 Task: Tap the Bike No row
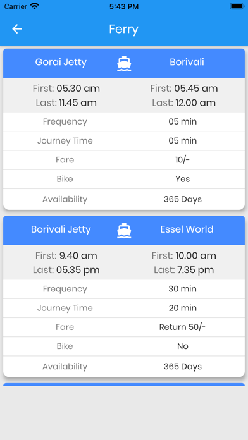124,346
